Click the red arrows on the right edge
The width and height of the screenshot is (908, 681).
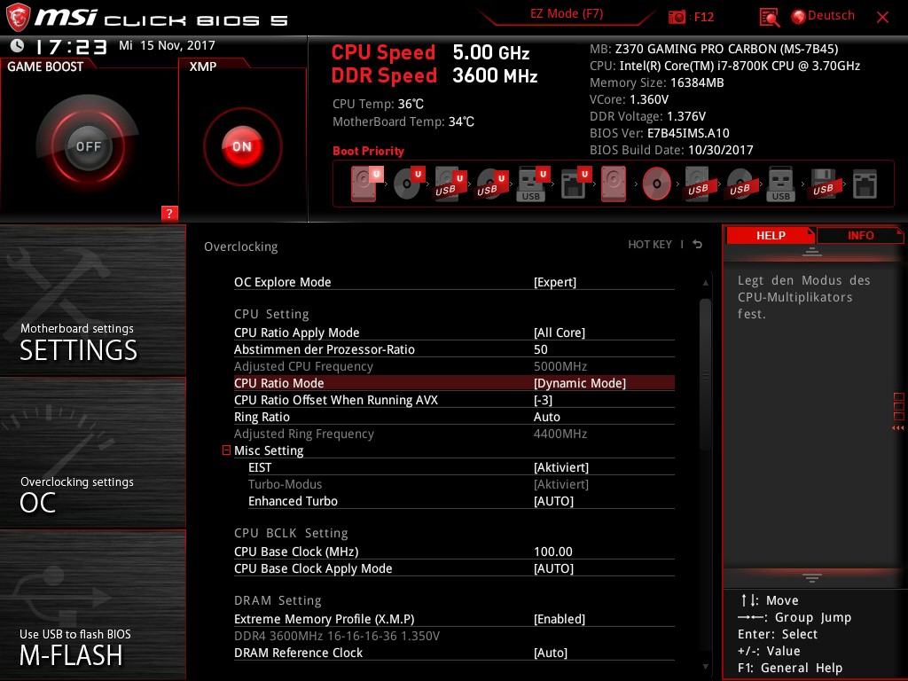897,428
